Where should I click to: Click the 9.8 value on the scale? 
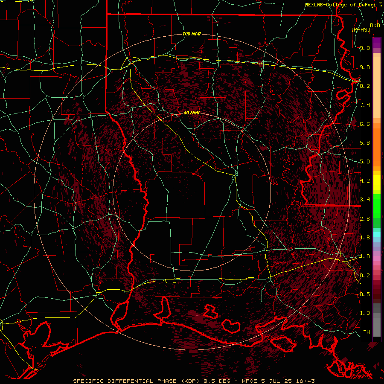click(x=365, y=48)
